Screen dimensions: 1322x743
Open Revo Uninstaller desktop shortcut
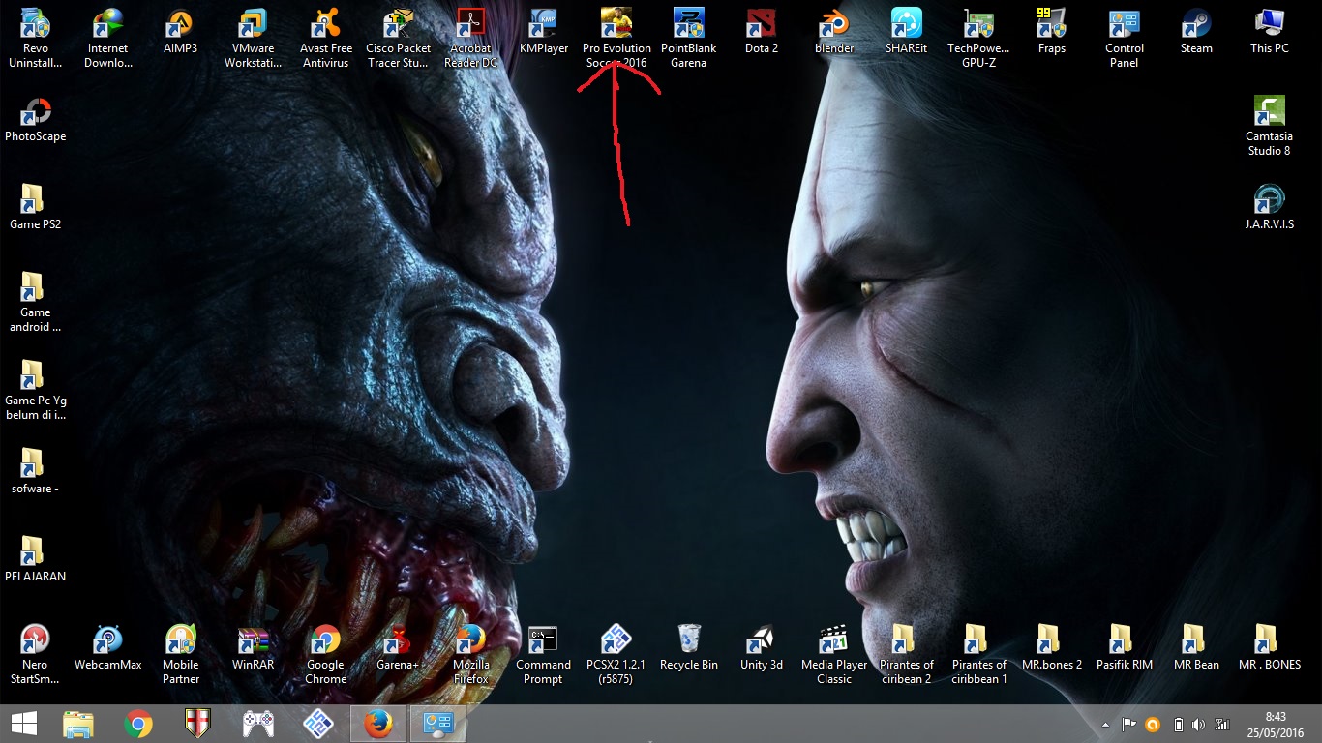[35, 39]
